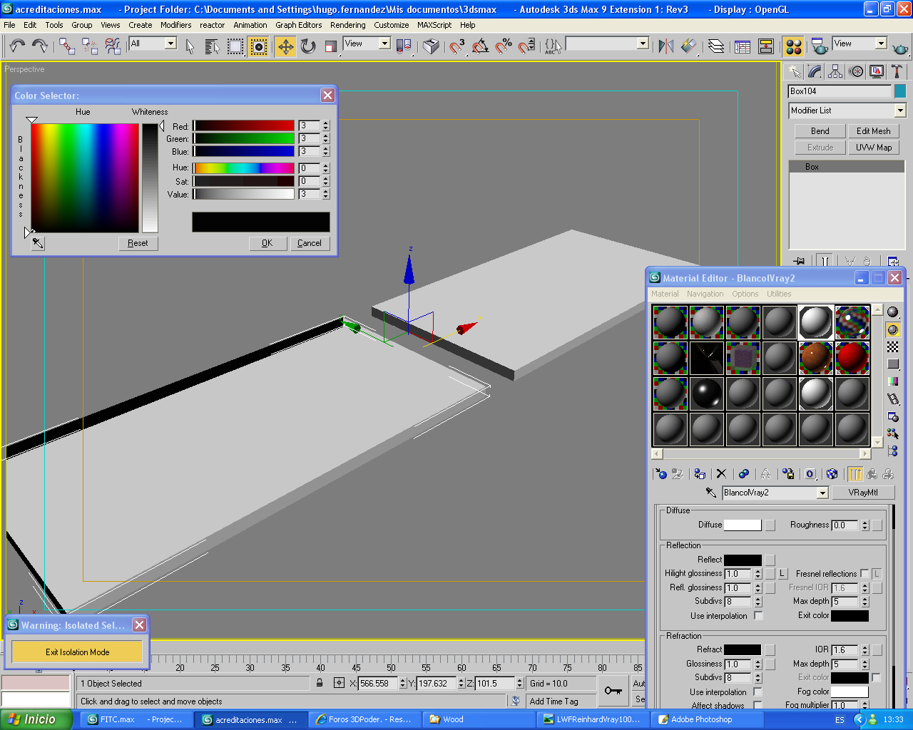Viewport: 913px width, 730px height.
Task: Click Reset in the Color Selector
Action: point(138,243)
